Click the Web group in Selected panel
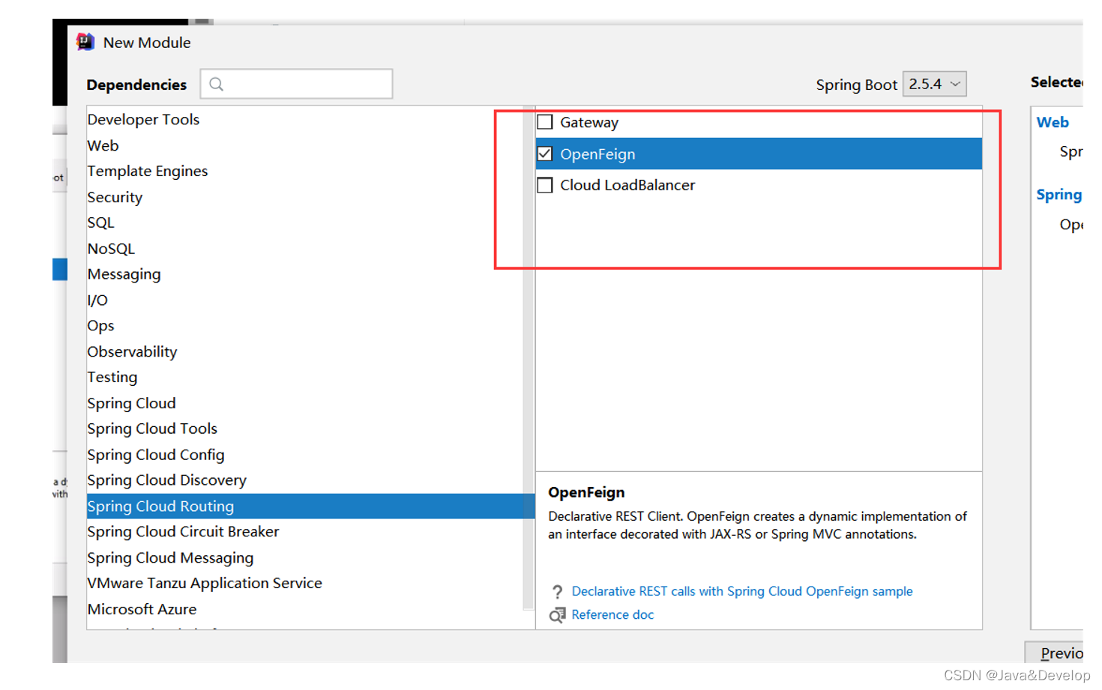The height and width of the screenshot is (690, 1102). [1053, 122]
